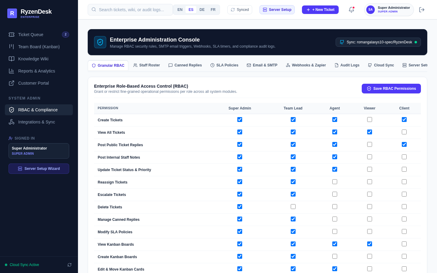Switch language to EN
The image size is (437, 273).
[180, 10]
